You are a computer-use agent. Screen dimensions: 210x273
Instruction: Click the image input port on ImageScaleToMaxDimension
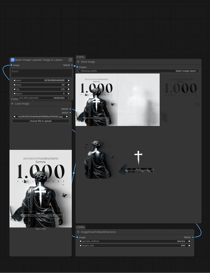pyautogui.click(x=77, y=237)
